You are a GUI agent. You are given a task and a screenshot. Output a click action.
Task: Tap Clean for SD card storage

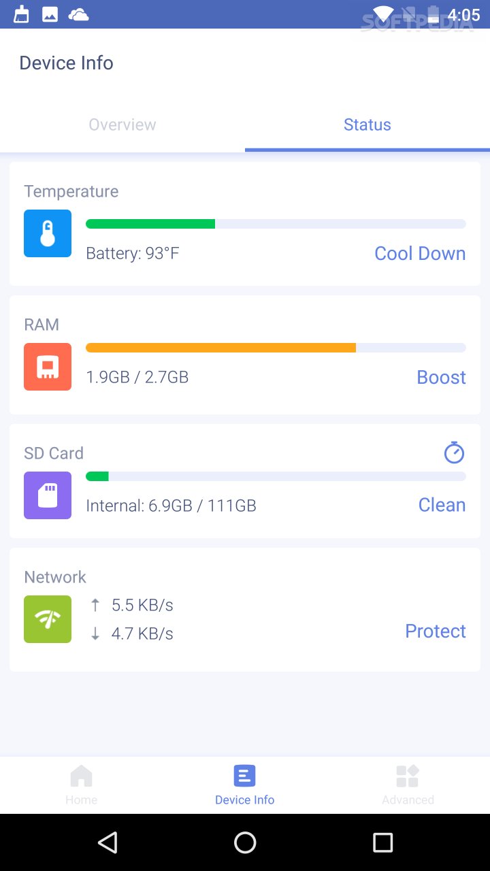pyautogui.click(x=442, y=505)
